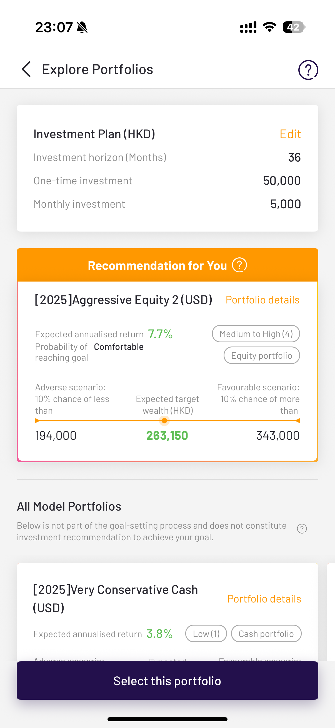Image resolution: width=335 pixels, height=728 pixels.
Task: Tap the Monthly investment value 5,000
Action: (285, 204)
